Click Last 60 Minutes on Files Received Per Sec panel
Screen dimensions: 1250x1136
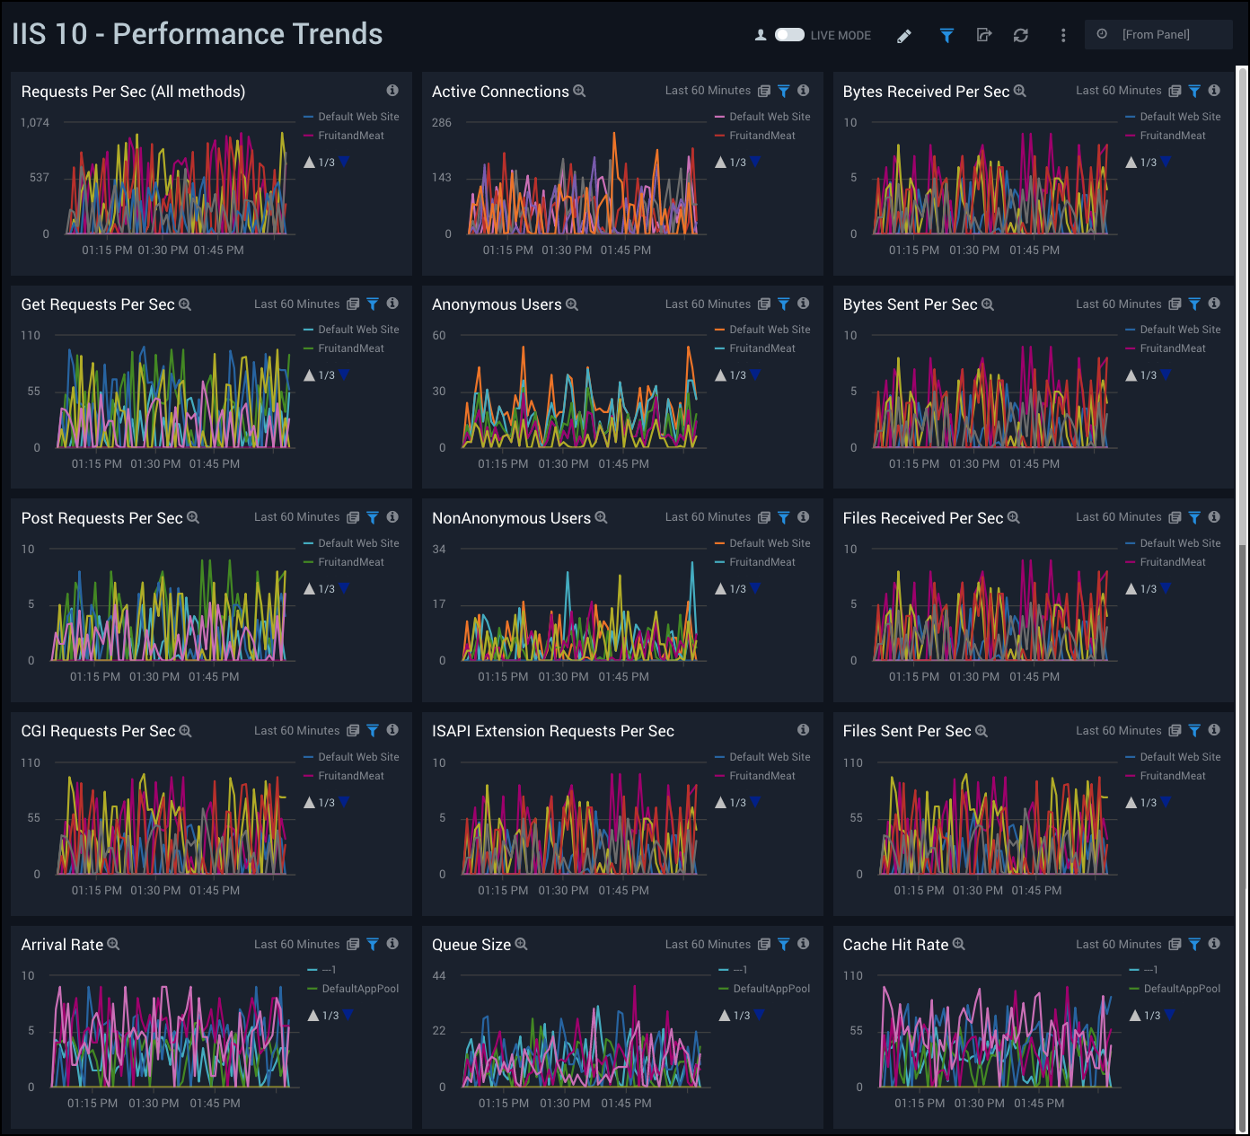coord(1119,517)
